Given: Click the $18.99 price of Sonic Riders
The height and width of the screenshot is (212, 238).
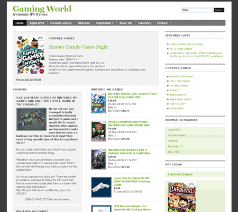Looking at the screenshot, I should 112,101.
